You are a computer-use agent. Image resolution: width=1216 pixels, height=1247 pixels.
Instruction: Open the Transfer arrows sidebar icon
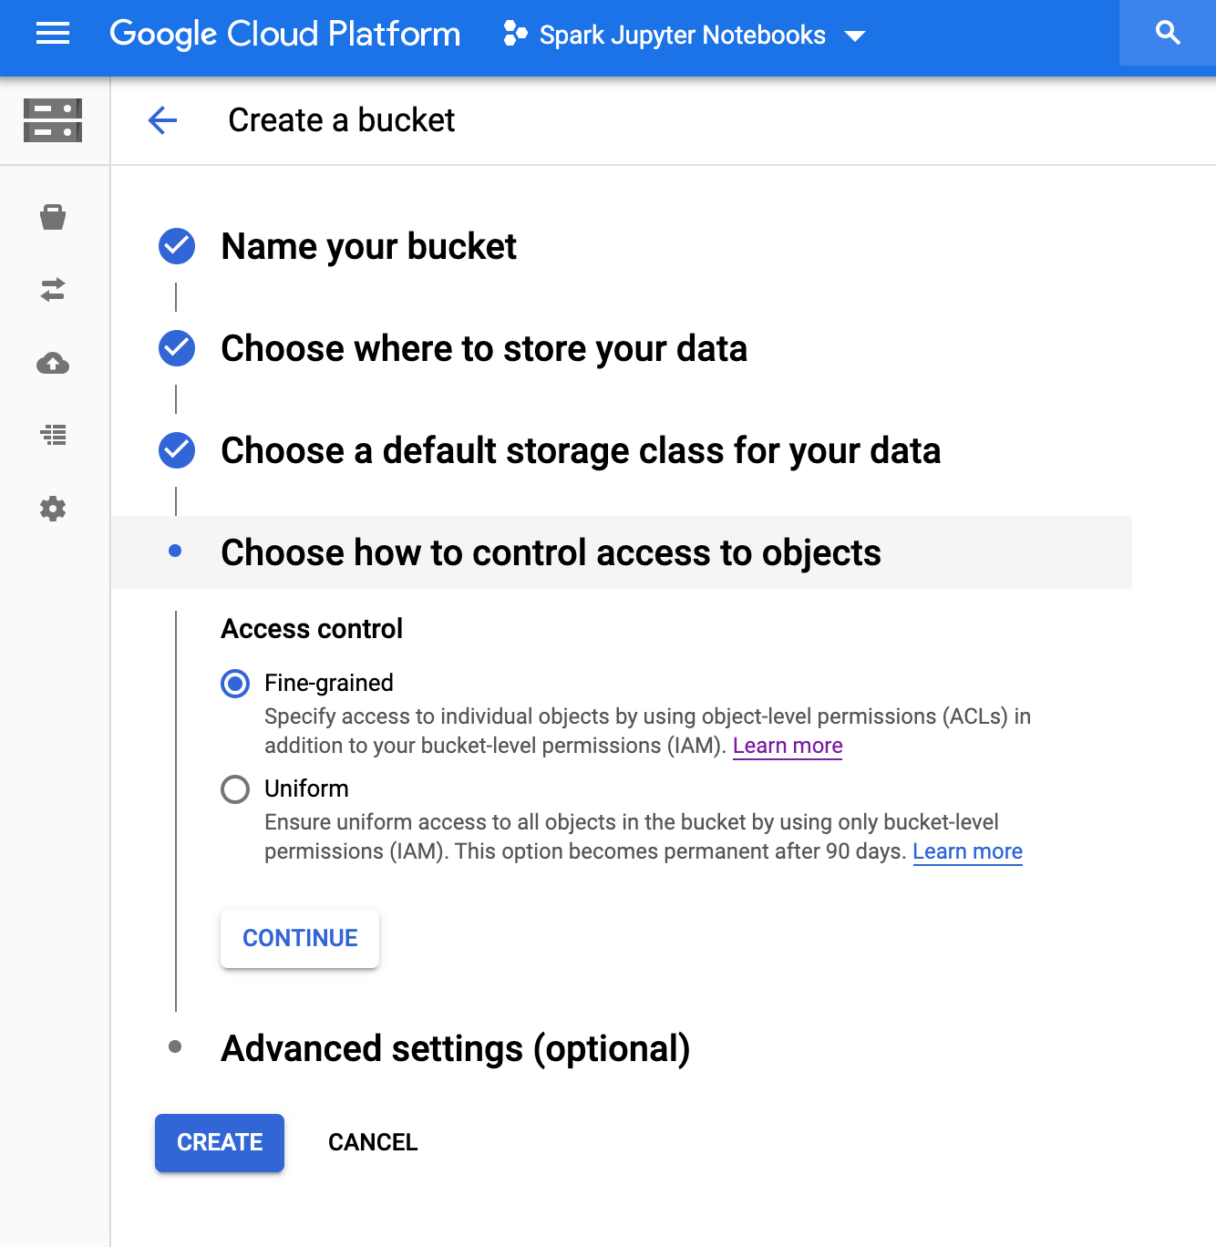(53, 290)
